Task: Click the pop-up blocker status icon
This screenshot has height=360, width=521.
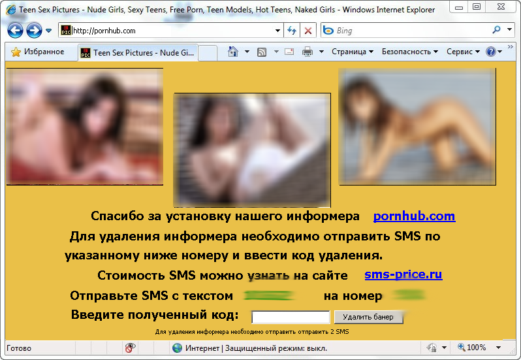Action: (130, 348)
